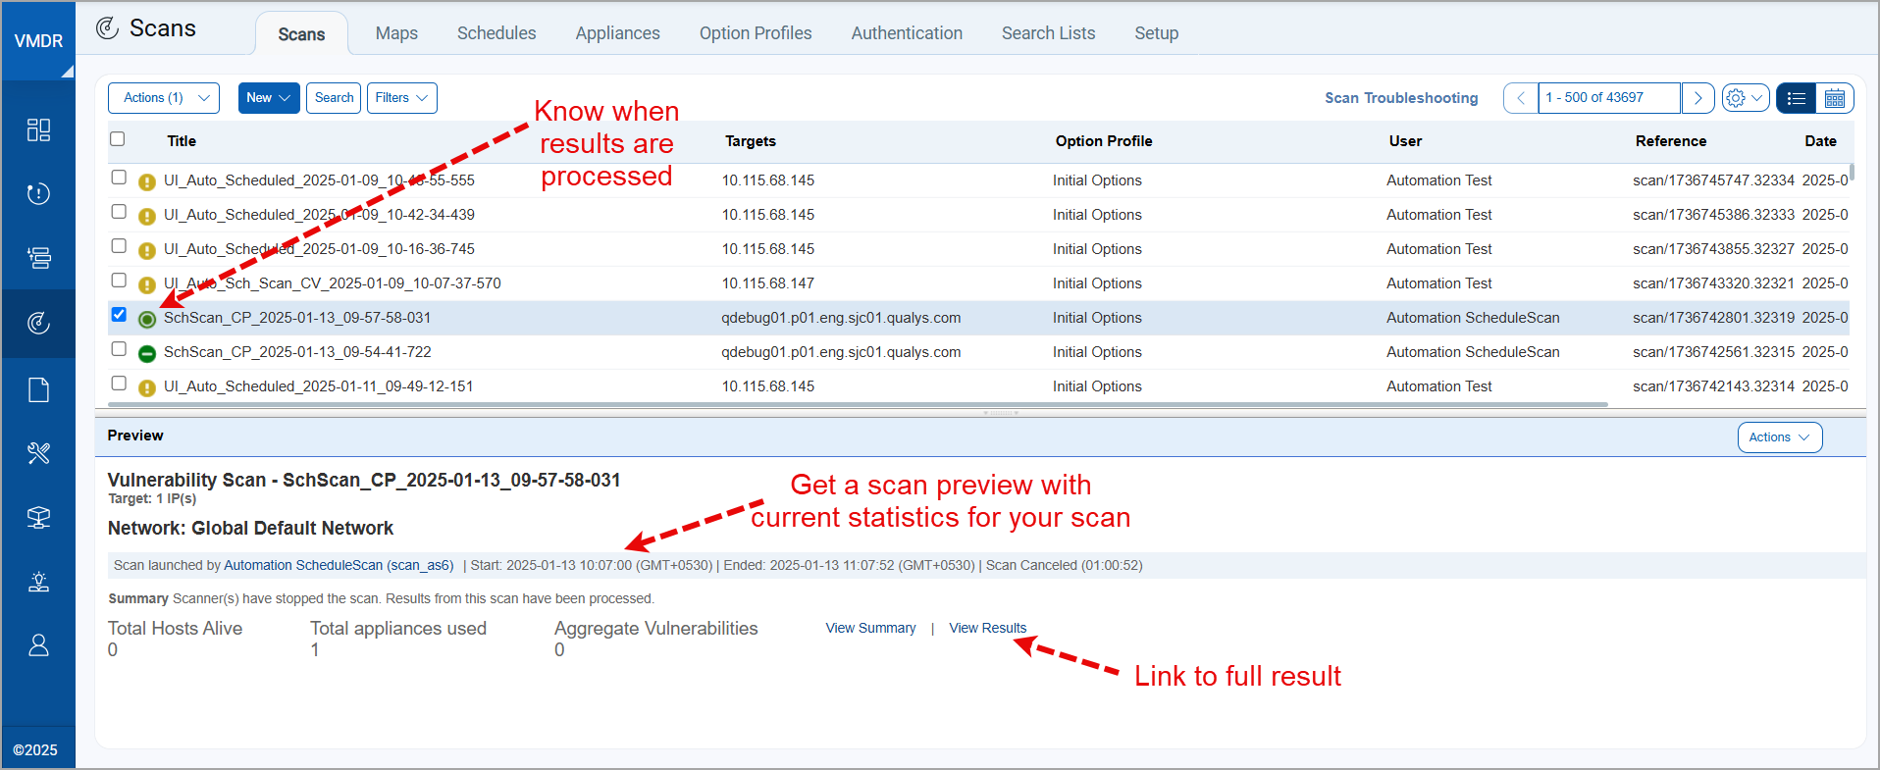Open the Search Lists tab
Viewport: 1880px width, 770px height.
[x=1048, y=33]
